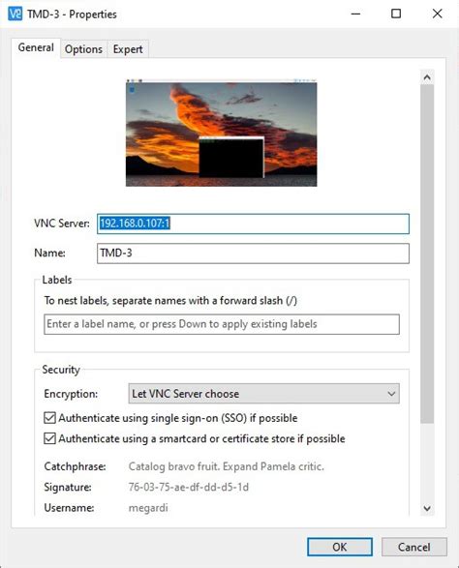459x568 pixels.
Task: Click the label name entry field
Action: coord(222,324)
